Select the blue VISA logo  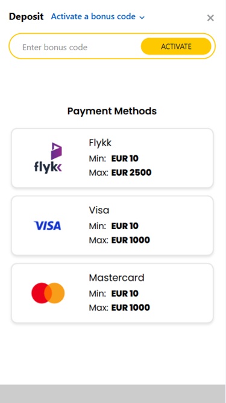(x=48, y=225)
